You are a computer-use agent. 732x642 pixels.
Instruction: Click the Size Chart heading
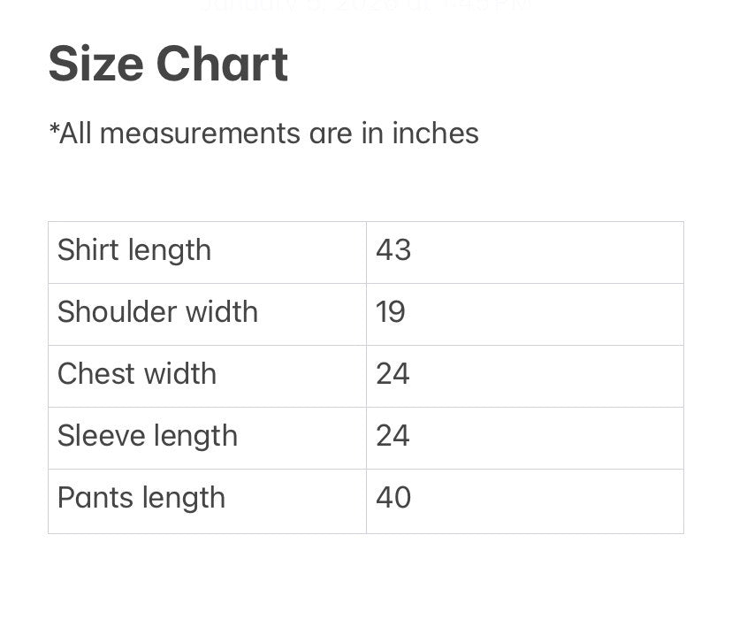(168, 65)
